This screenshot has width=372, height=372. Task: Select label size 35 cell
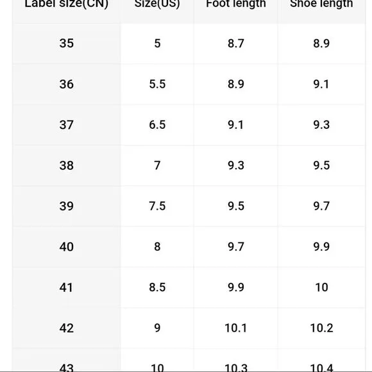click(67, 44)
